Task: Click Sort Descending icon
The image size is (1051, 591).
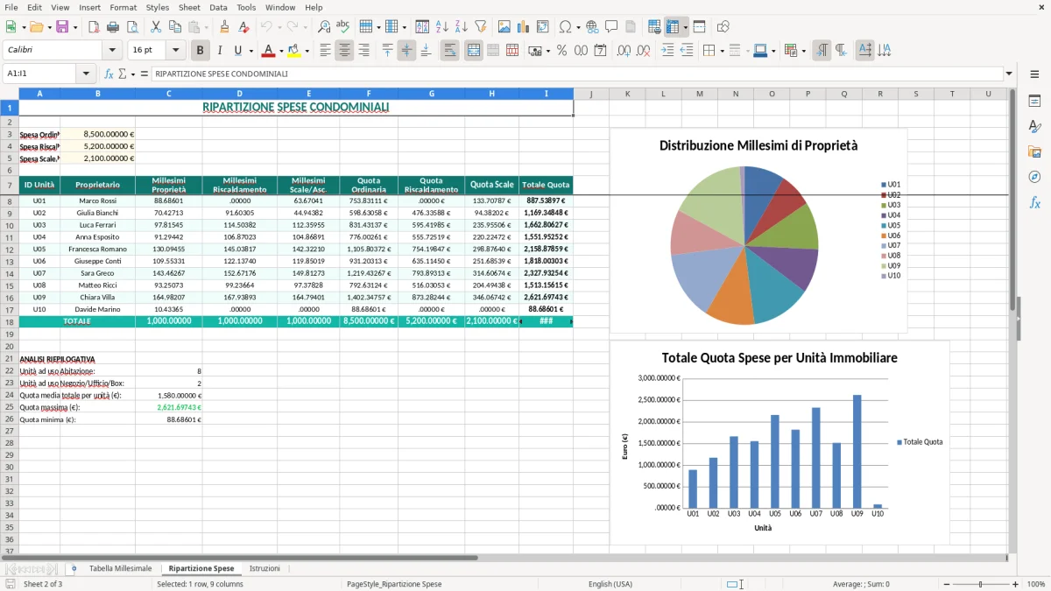Action: pos(462,27)
